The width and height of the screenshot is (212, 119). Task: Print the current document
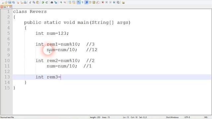pos(25,2)
